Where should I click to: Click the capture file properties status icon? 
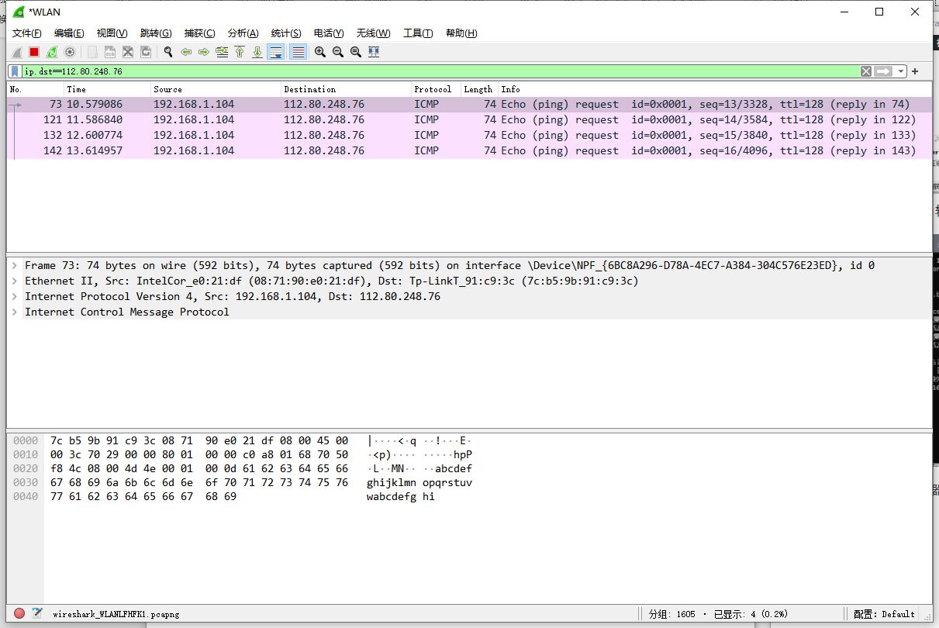pyautogui.click(x=37, y=613)
